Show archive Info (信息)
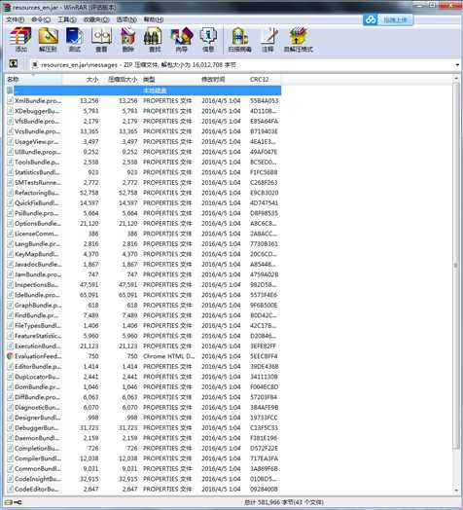Image resolution: width=463 pixels, height=510 pixels. click(208, 39)
